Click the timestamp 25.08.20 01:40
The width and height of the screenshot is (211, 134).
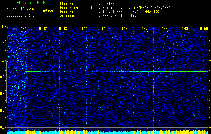pos(20,15)
